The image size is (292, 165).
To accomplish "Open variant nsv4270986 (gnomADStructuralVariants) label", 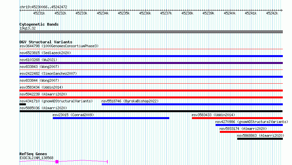I will pos(252,122).
